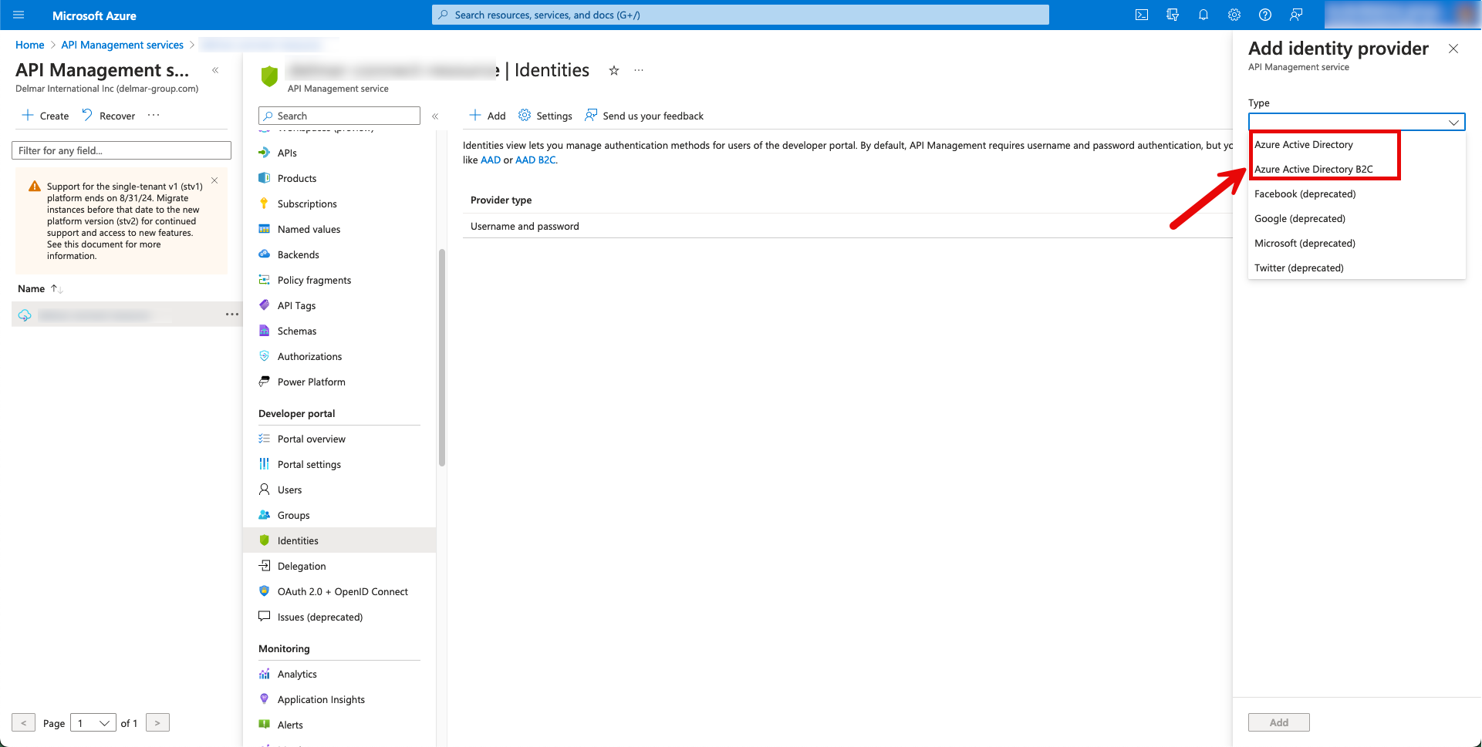The width and height of the screenshot is (1482, 747).
Task: Open Subscriptions in the resource menu
Action: [339, 204]
